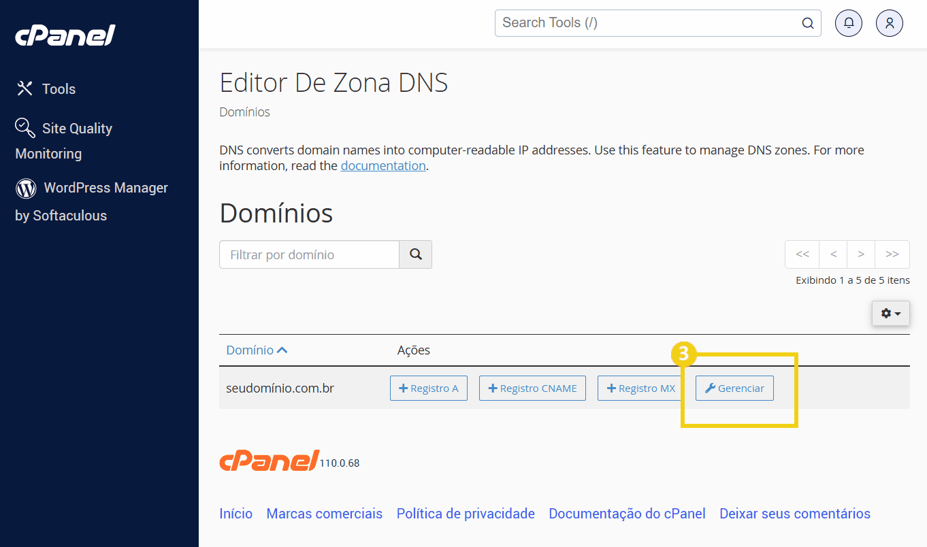
Task: Click the Editor De Zona DNS heading
Action: point(334,83)
